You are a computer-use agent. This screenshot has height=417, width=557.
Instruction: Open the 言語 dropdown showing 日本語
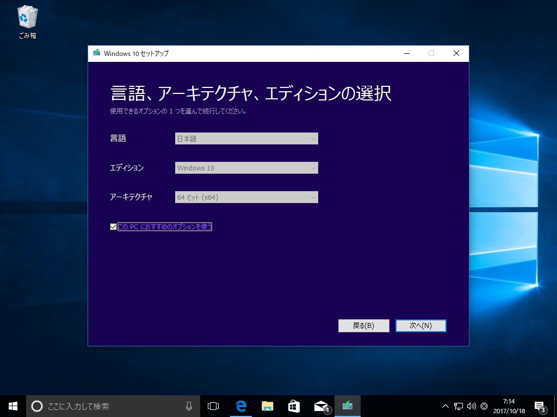pos(246,138)
